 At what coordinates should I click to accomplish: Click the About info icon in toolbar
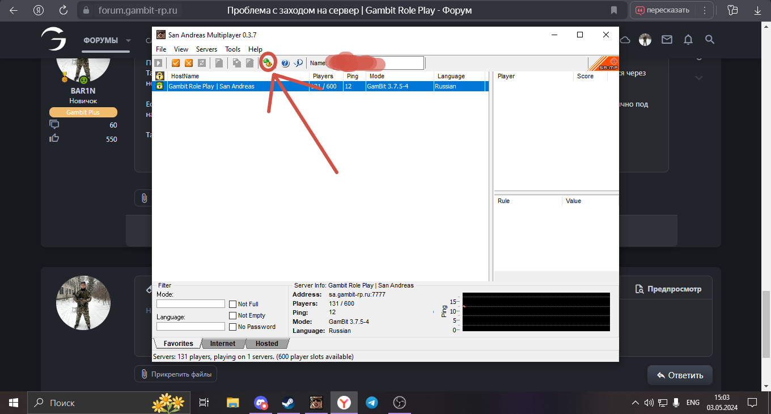click(x=298, y=63)
